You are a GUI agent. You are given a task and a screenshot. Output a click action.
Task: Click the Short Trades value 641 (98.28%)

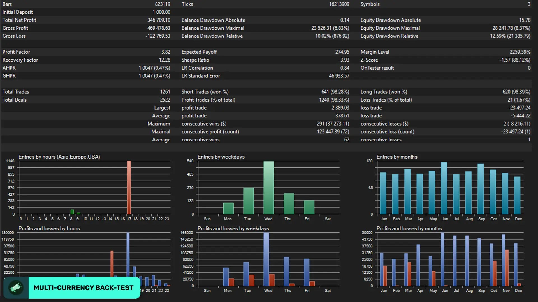pyautogui.click(x=335, y=92)
